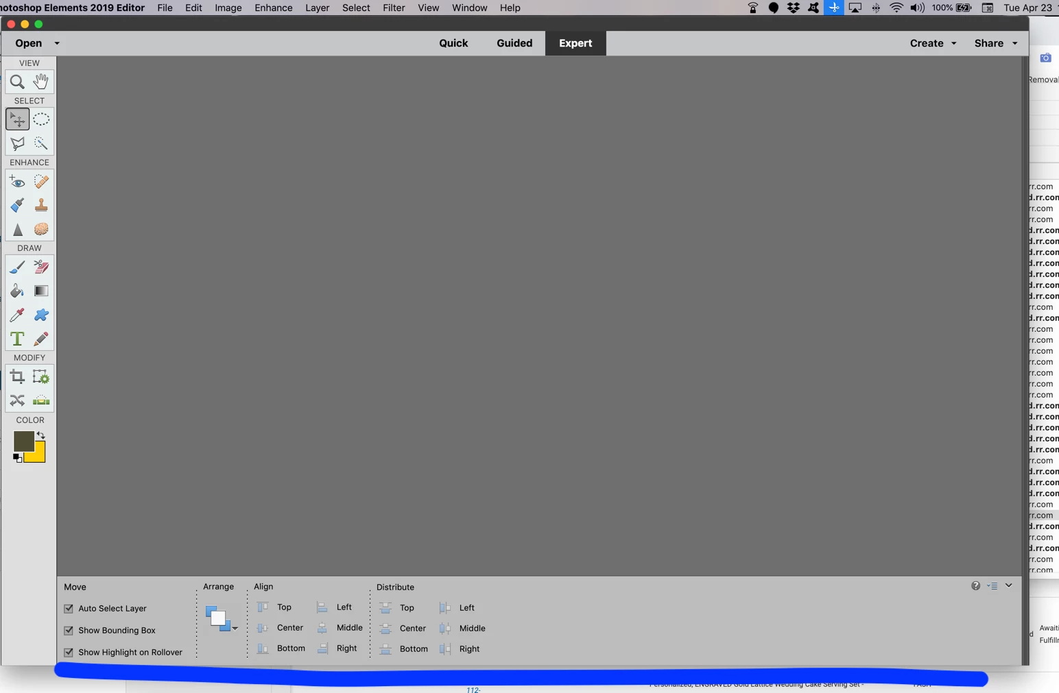
Task: Align Bottom in the Align section
Action: tap(281, 648)
